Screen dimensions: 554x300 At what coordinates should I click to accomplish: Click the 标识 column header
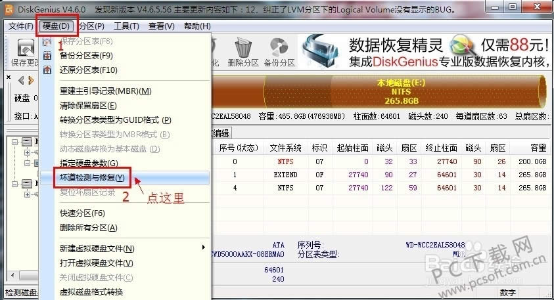pyautogui.click(x=320, y=148)
